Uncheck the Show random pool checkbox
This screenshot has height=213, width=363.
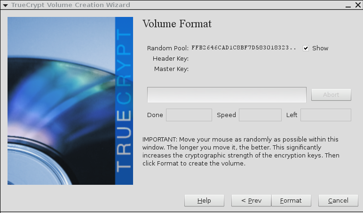pos(306,48)
